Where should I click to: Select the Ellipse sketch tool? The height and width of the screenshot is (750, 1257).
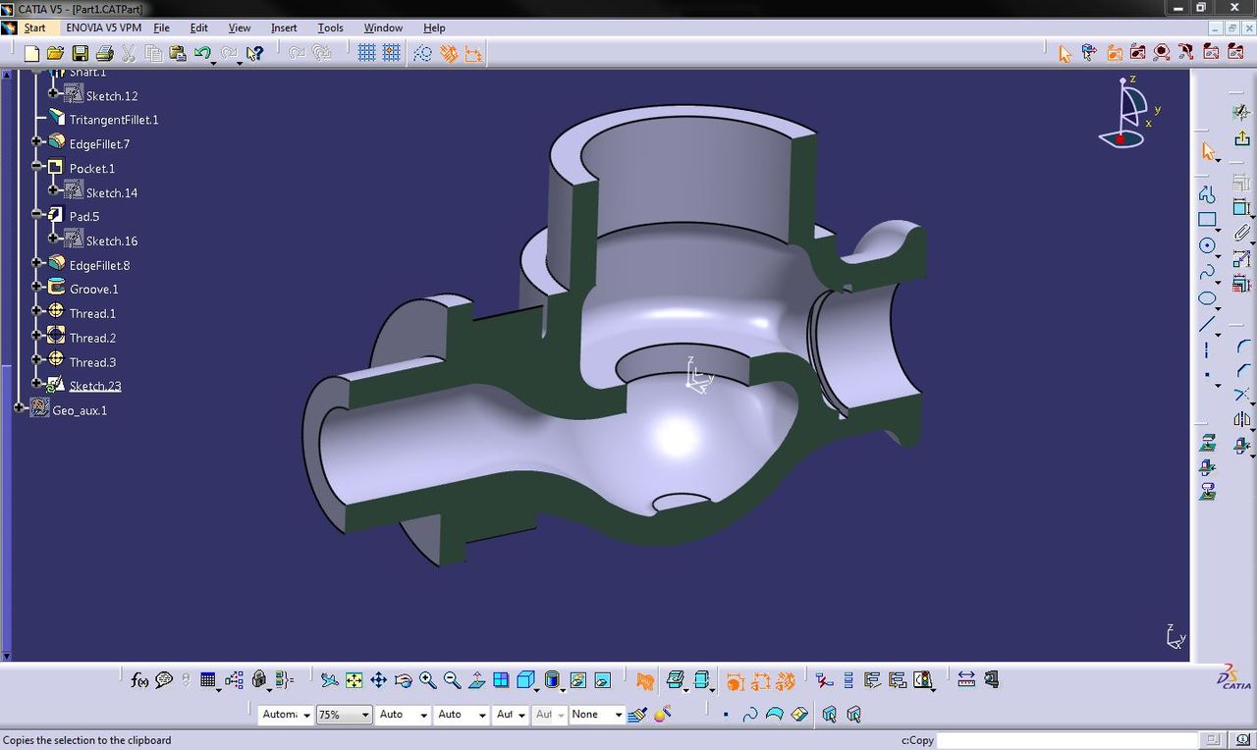point(1207,298)
